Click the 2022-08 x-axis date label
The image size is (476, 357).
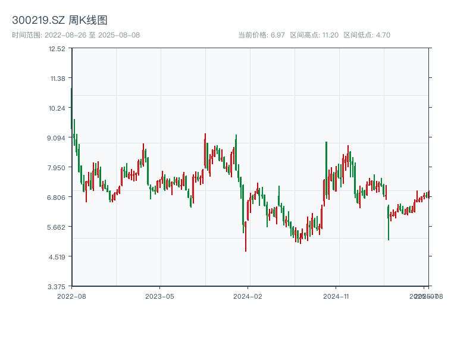tap(71, 296)
